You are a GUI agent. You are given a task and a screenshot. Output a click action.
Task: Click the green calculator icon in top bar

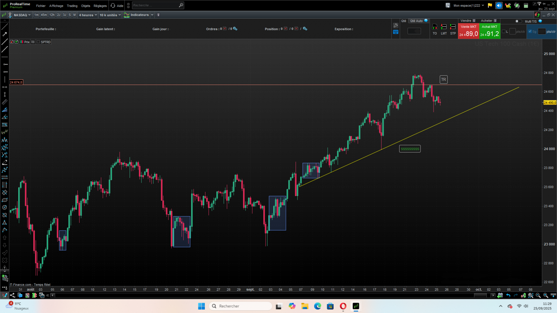(526, 6)
